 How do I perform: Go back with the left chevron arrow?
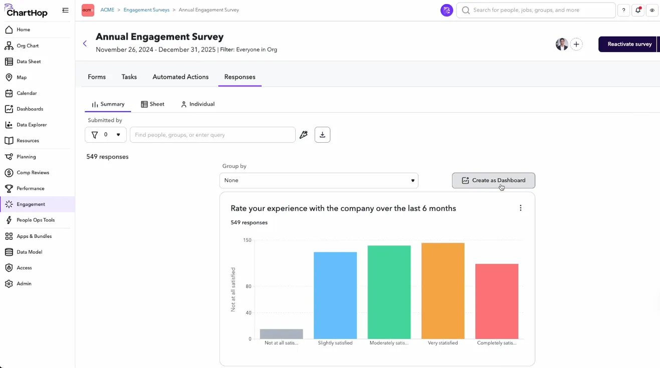coord(85,44)
